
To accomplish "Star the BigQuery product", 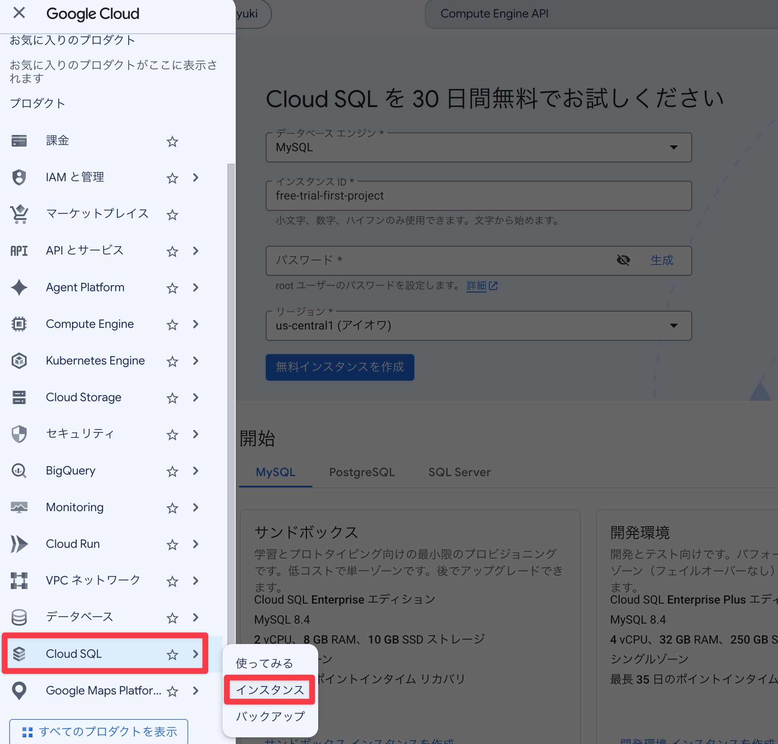I will [x=172, y=472].
